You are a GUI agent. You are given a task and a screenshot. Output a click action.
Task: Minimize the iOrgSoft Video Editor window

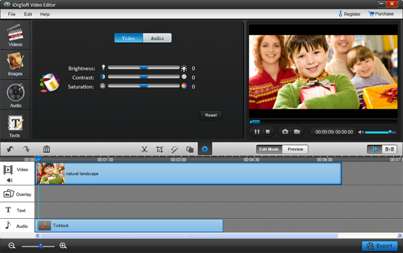click(381, 4)
